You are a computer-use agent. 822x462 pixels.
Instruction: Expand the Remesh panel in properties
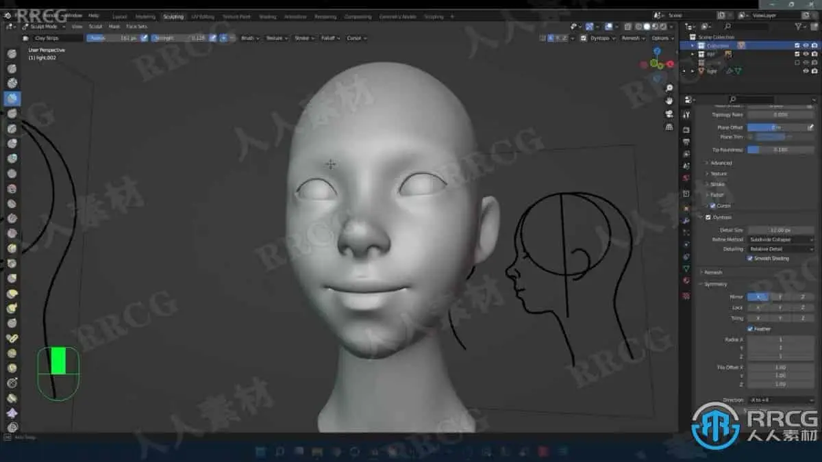point(712,272)
